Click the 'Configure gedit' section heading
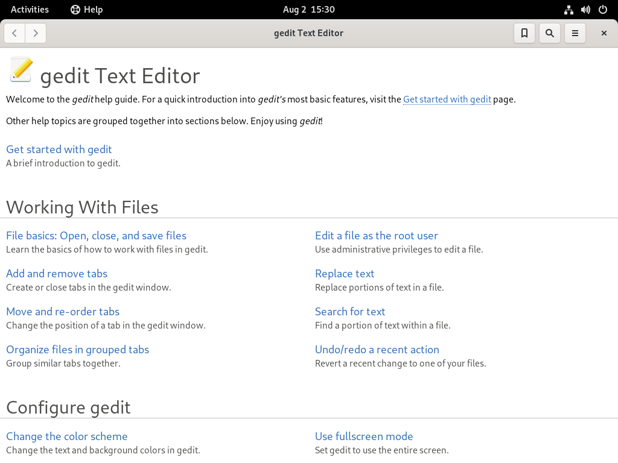The image size is (618, 463). (68, 408)
